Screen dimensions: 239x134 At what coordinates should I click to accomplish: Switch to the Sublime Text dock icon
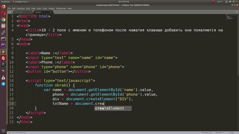(3, 52)
